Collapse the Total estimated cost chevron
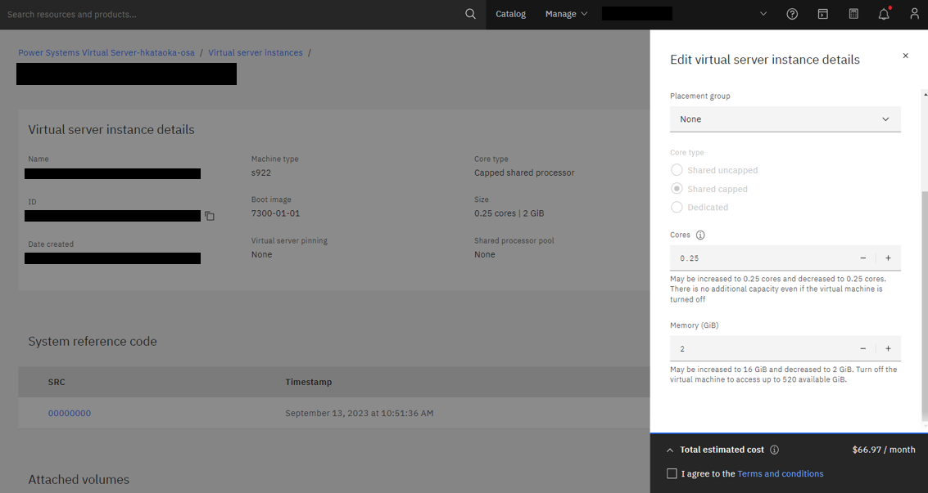This screenshot has width=928, height=493. (670, 450)
